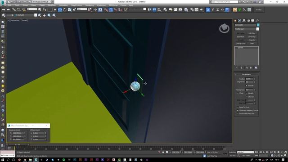This screenshot has height=162, width=288.
Task: Apply the Edit Mesh modifier button
Action: point(240,37)
